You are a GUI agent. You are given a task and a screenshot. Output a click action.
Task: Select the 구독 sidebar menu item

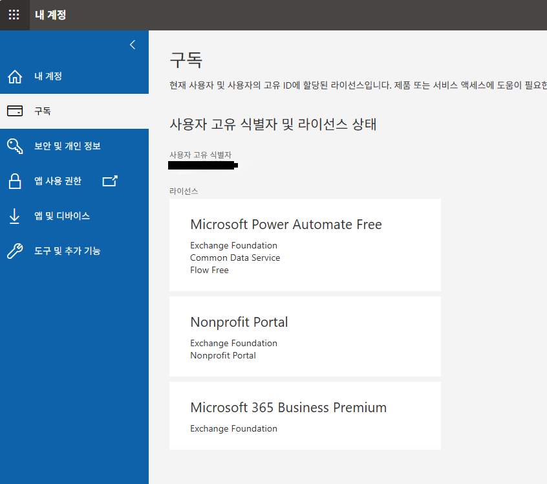click(74, 111)
